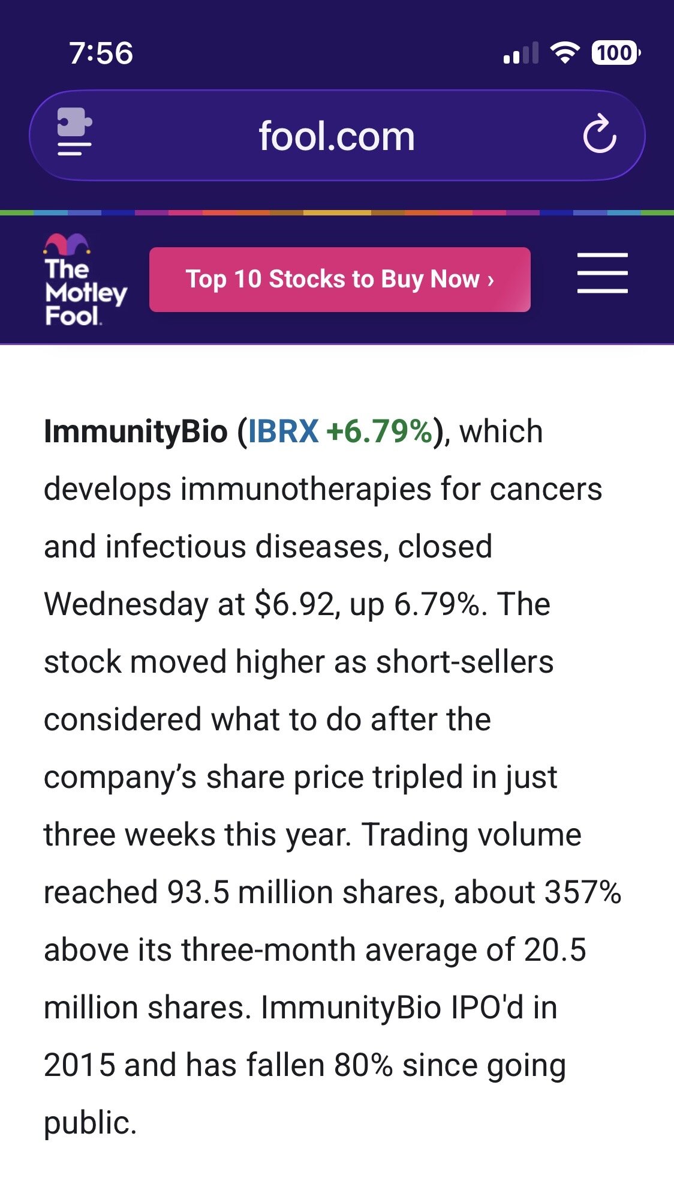Click the chevron arrow after Buy Now

(x=491, y=280)
